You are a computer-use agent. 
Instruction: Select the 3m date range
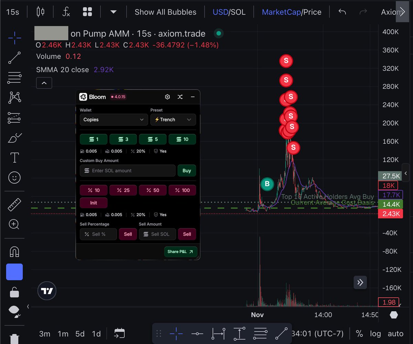[45, 334]
